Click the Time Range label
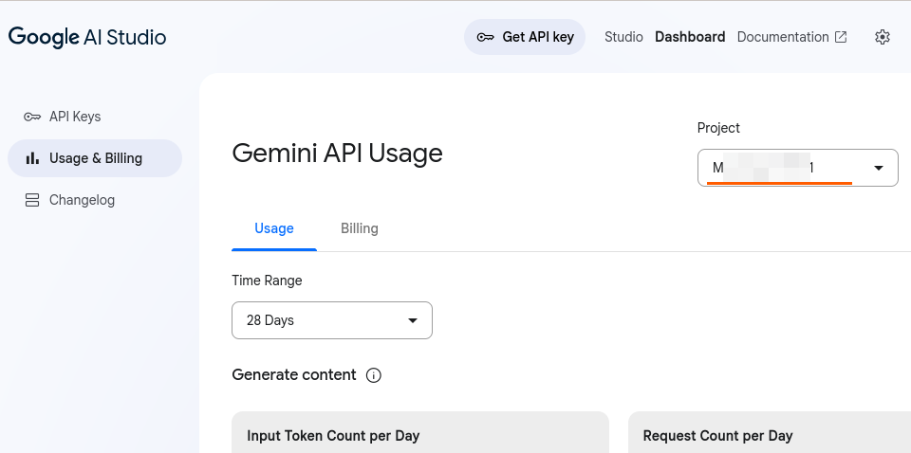 point(267,281)
